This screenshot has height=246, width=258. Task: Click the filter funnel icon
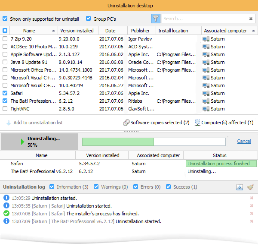tap(156, 19)
